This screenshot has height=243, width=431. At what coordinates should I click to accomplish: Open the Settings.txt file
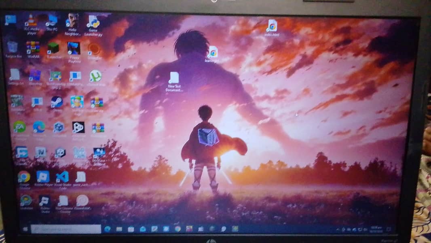tap(15, 77)
